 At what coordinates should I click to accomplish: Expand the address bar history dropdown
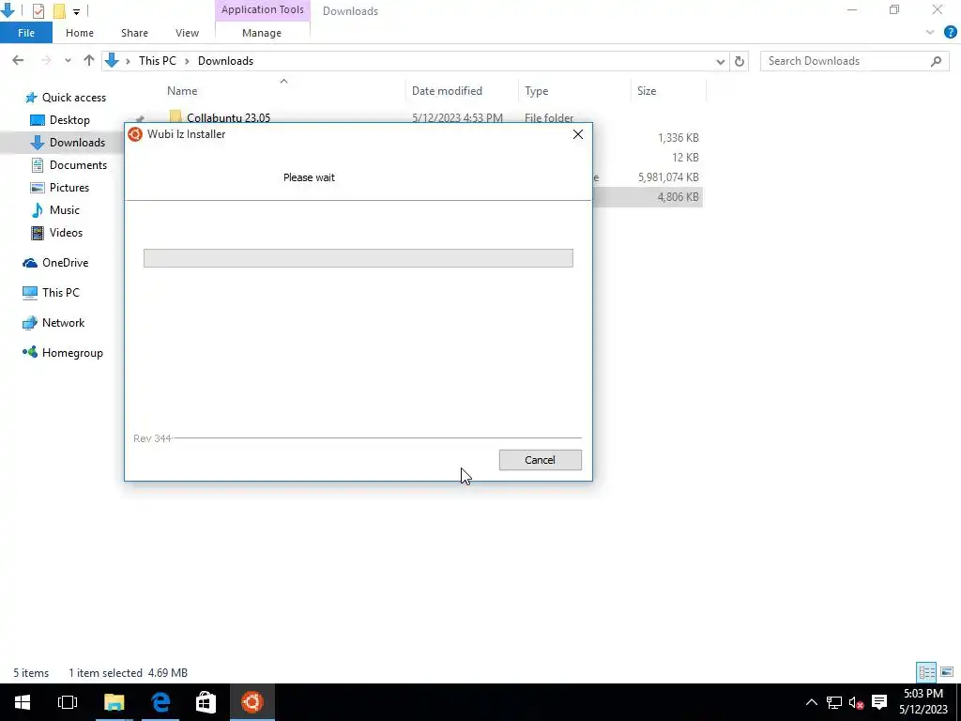(721, 61)
